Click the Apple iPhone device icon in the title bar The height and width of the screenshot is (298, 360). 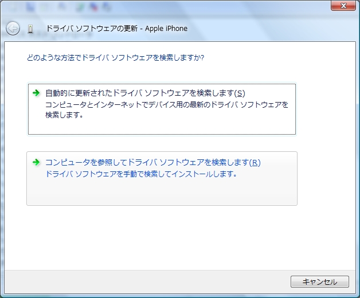tap(30, 29)
